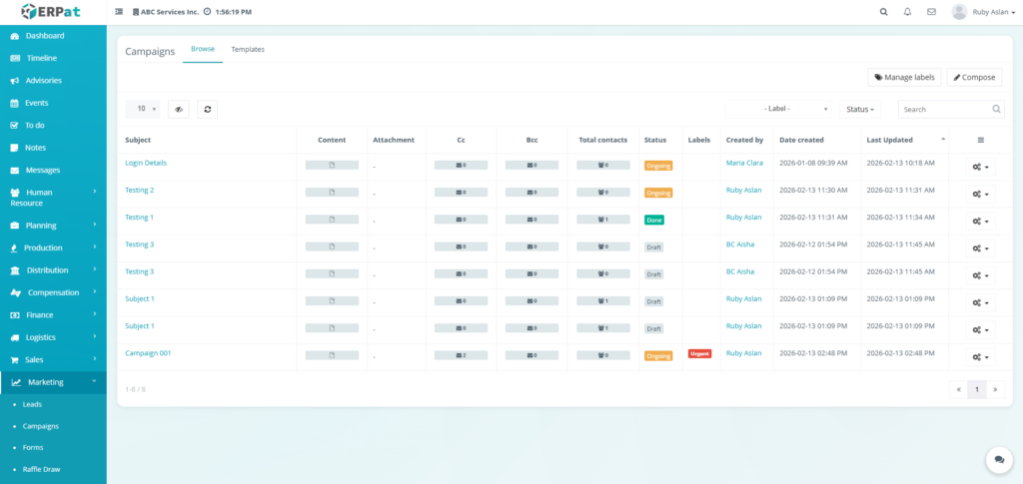Screen dimensions: 1023x484
Task: Open the notifications bell icon
Action: coord(907,12)
